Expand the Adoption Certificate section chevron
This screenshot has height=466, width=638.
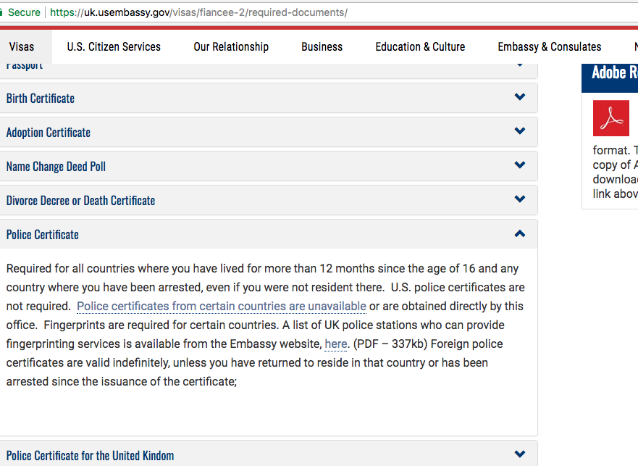tap(519, 131)
